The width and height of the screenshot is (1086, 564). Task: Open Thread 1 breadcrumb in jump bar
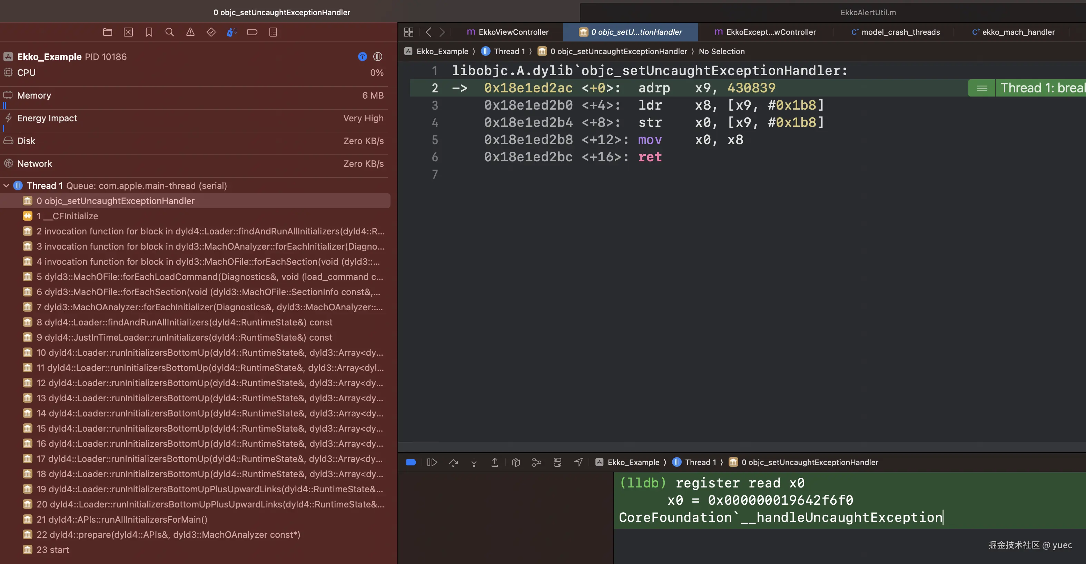click(x=509, y=51)
